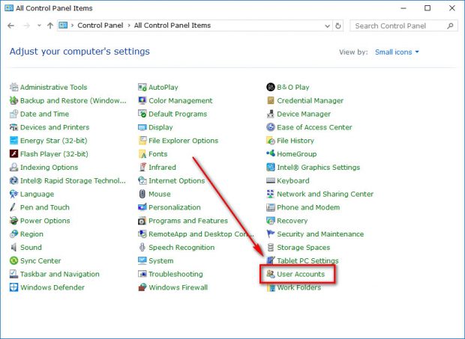Screen dimensions: 465x339
Task: Go up one level with Up arrow
Action: coord(50,25)
